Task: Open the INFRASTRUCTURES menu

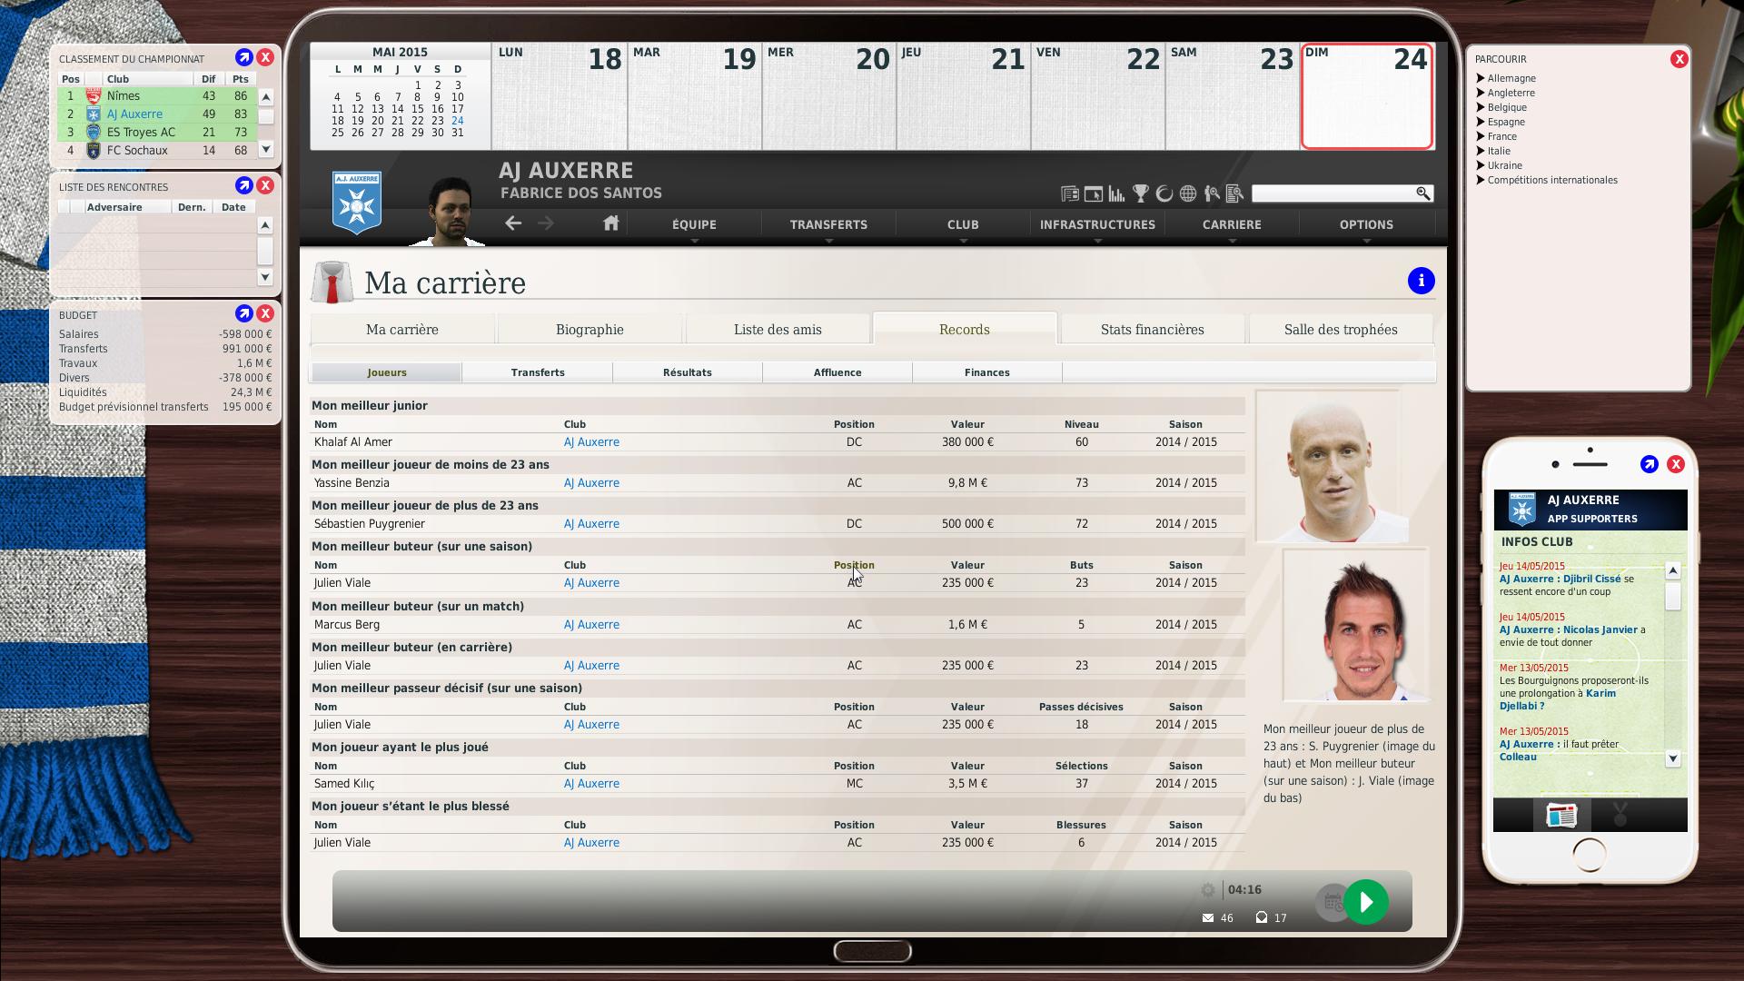Action: point(1097,225)
